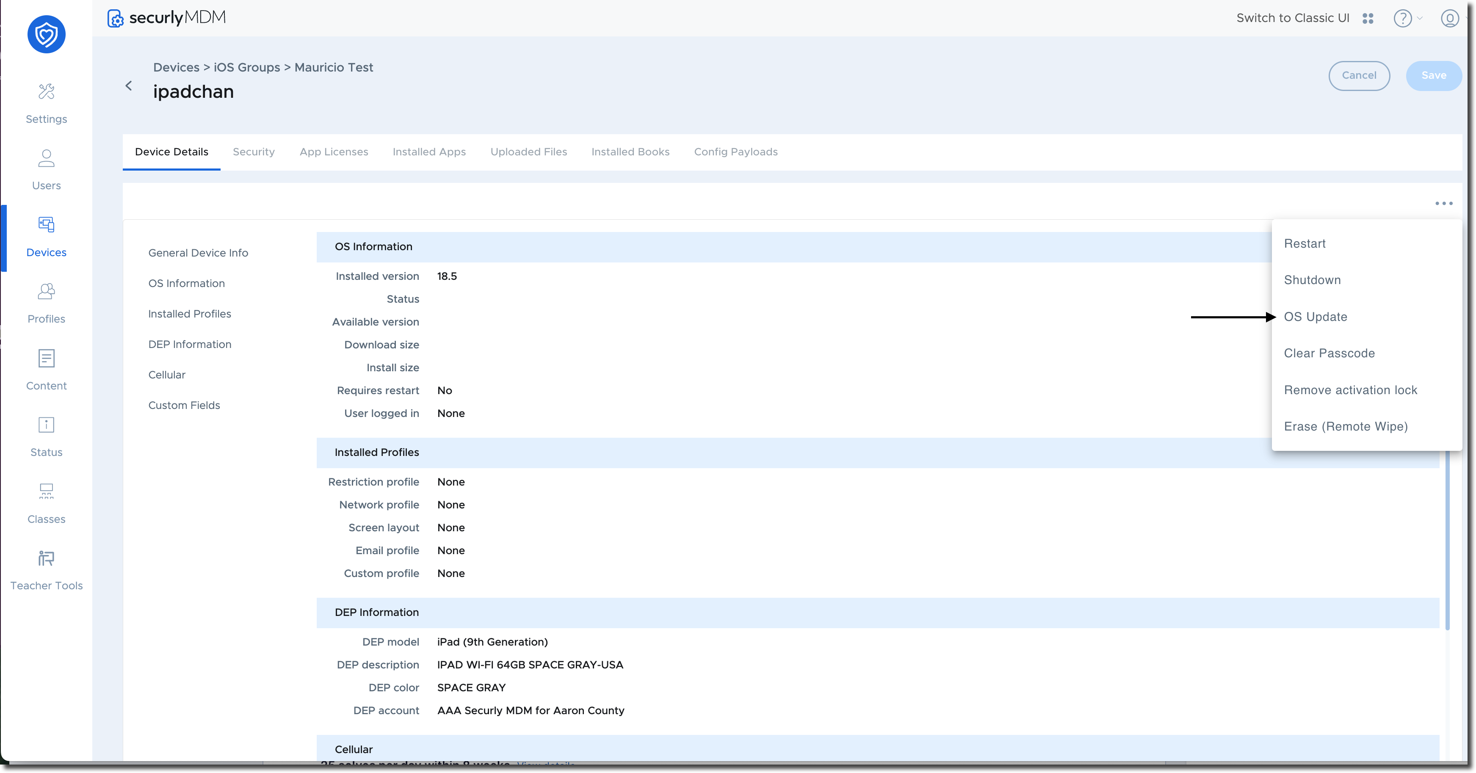Choose OS Update from the actions menu
1476x773 pixels.
[1367, 317]
